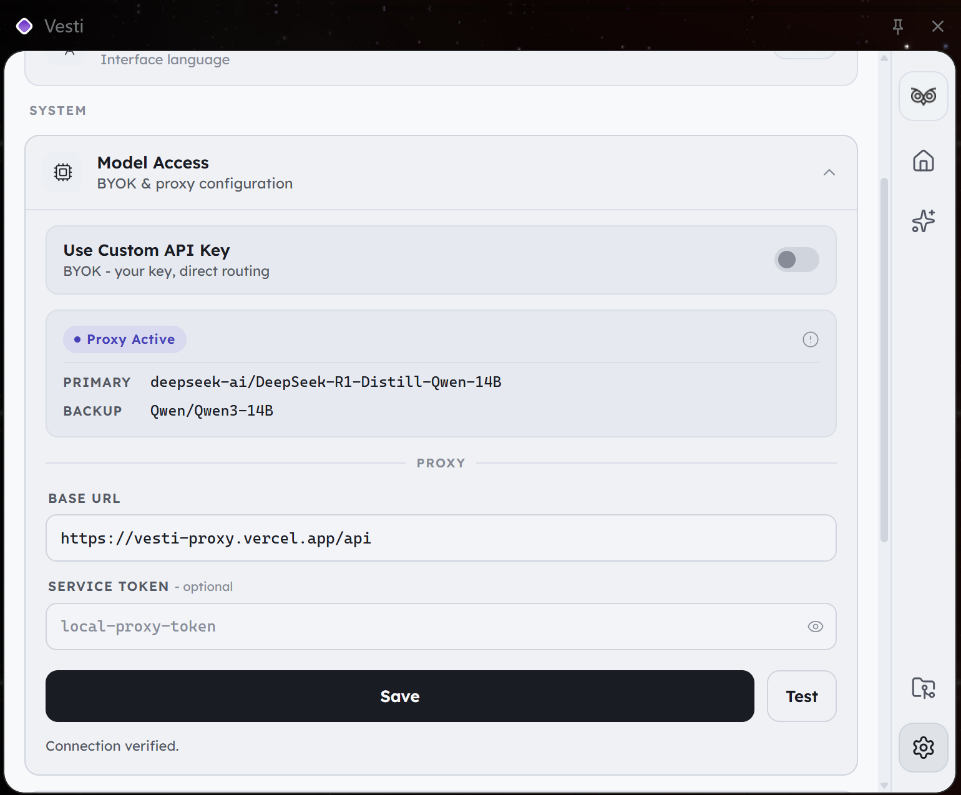Click the scroll down arrow
961x795 pixels.
coord(884,785)
